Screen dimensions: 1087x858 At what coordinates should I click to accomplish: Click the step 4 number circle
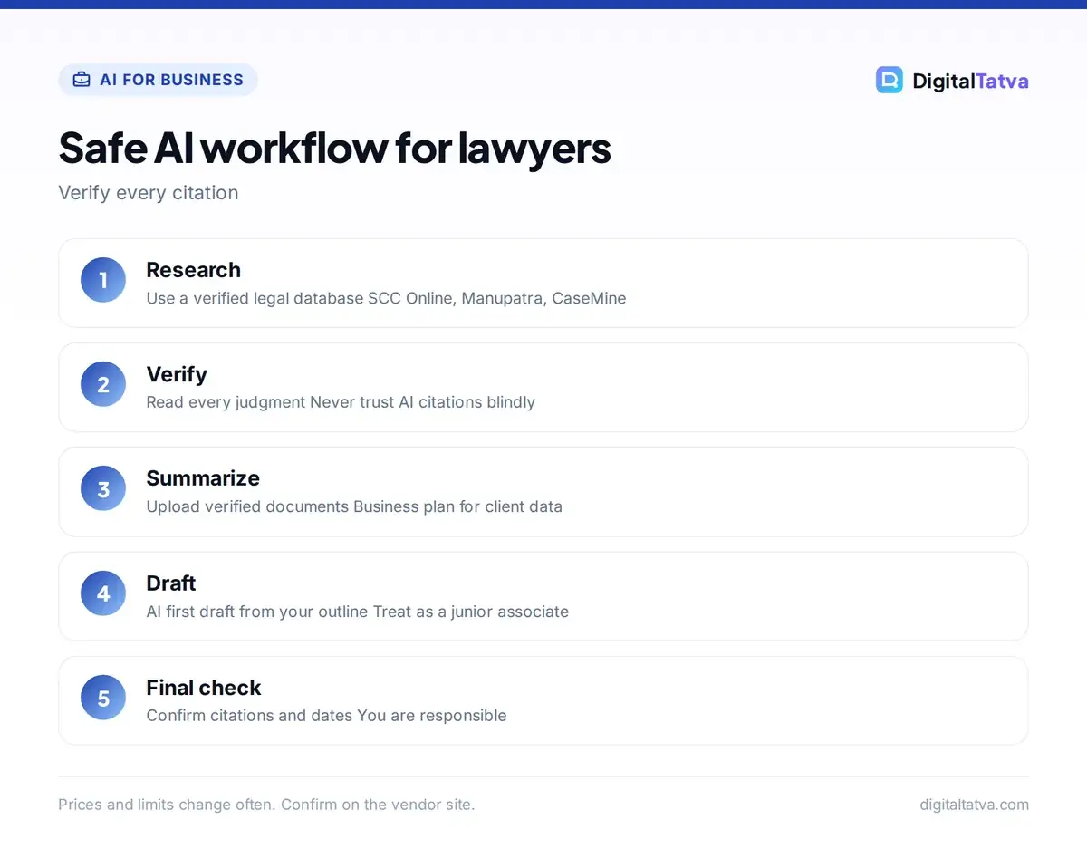tap(103, 593)
